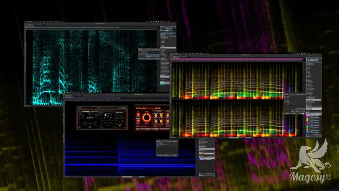Select the red layer row in bottom window
The height and width of the screenshot is (191, 339).
[x=206, y=154]
